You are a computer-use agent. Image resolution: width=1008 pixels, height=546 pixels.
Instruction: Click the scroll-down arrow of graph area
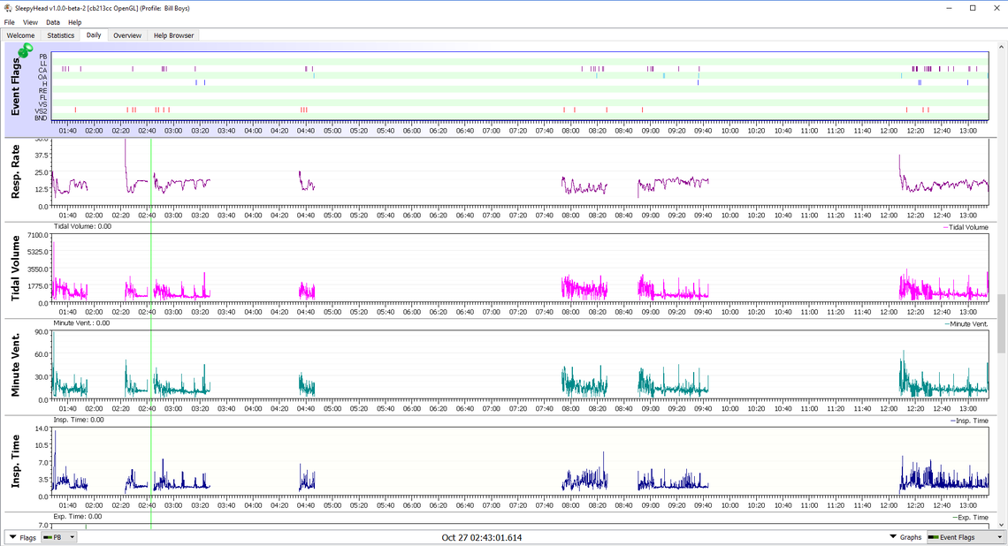pos(1002,523)
